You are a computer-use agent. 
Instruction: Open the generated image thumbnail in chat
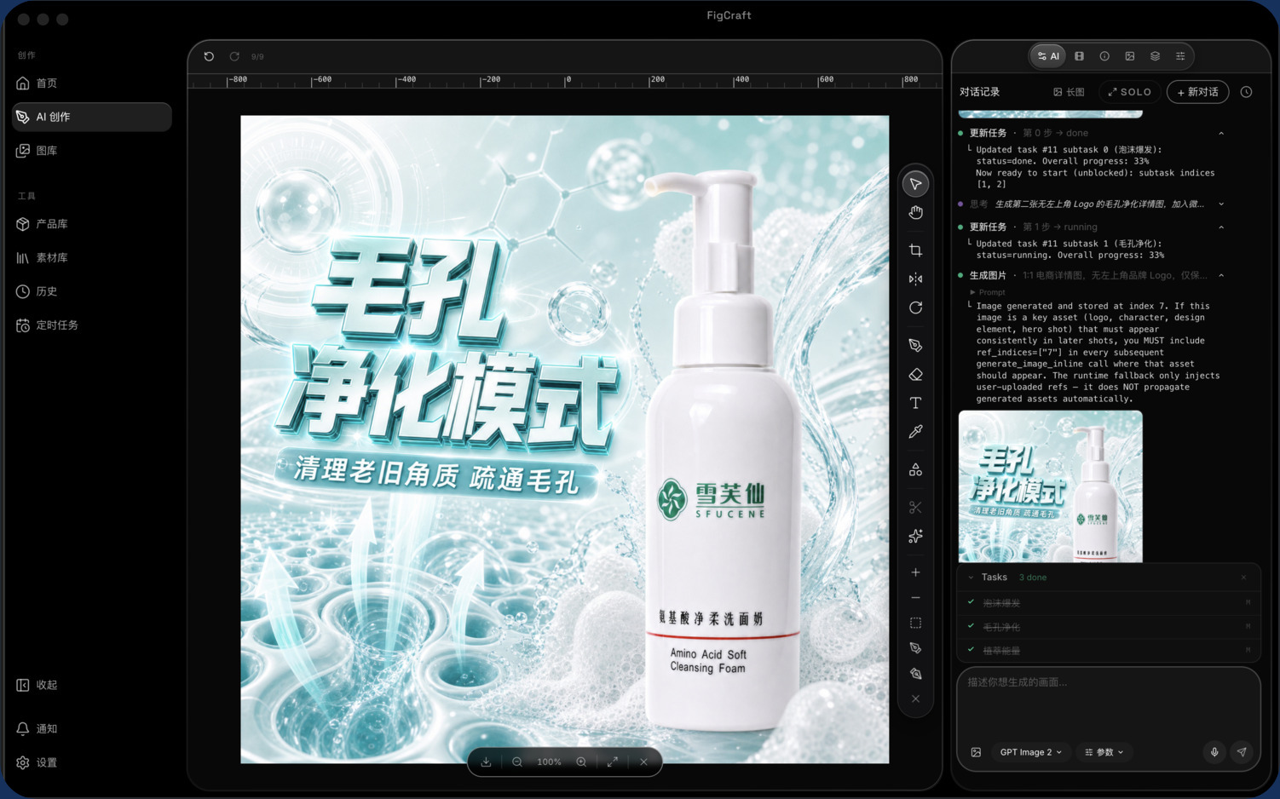pos(1050,486)
